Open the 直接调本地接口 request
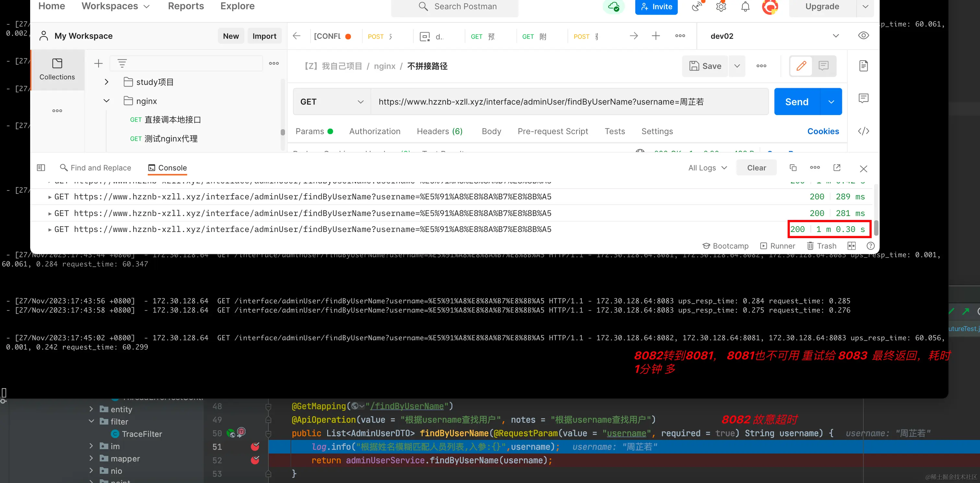The image size is (980, 483). point(165,120)
